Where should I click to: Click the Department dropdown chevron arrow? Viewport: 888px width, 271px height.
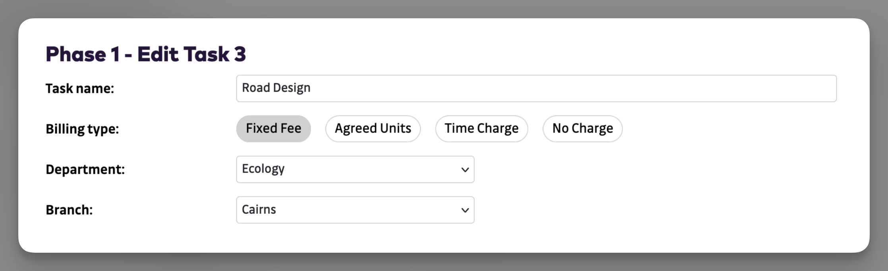point(465,170)
